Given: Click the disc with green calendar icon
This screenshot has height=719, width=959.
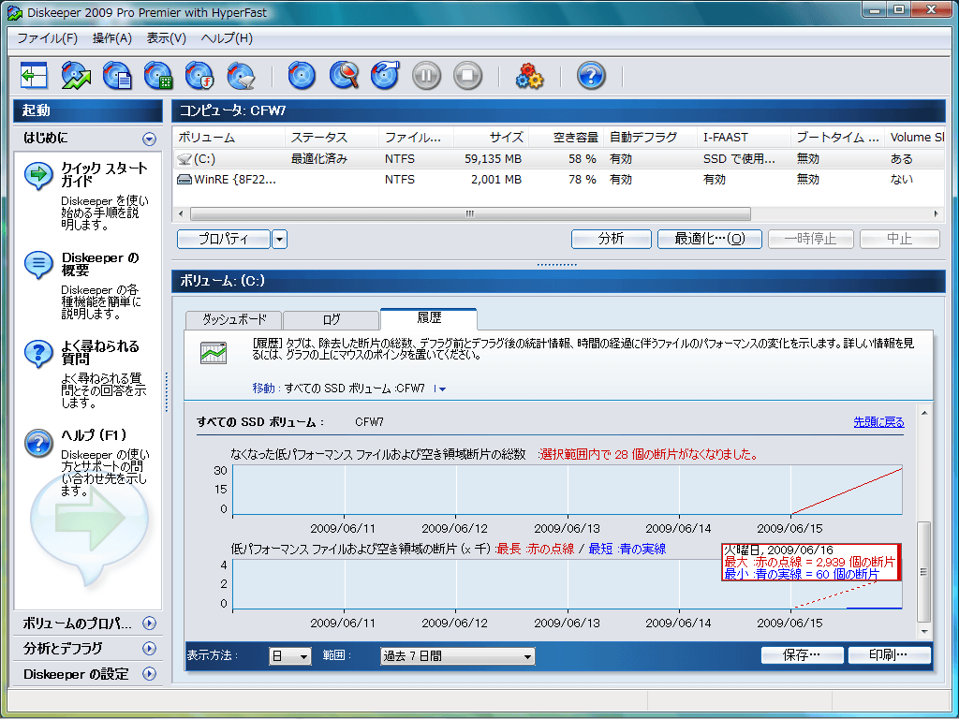Looking at the screenshot, I should click(159, 76).
